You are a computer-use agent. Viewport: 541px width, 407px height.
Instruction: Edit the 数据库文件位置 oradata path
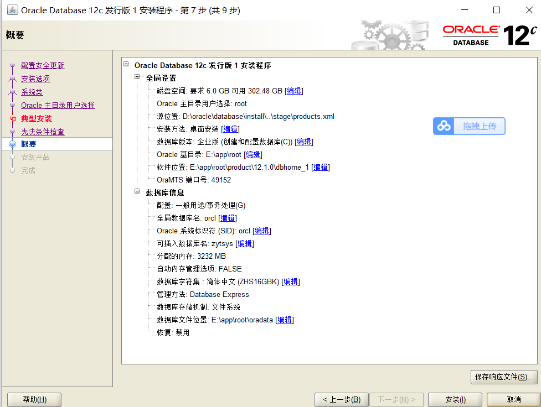pos(285,320)
